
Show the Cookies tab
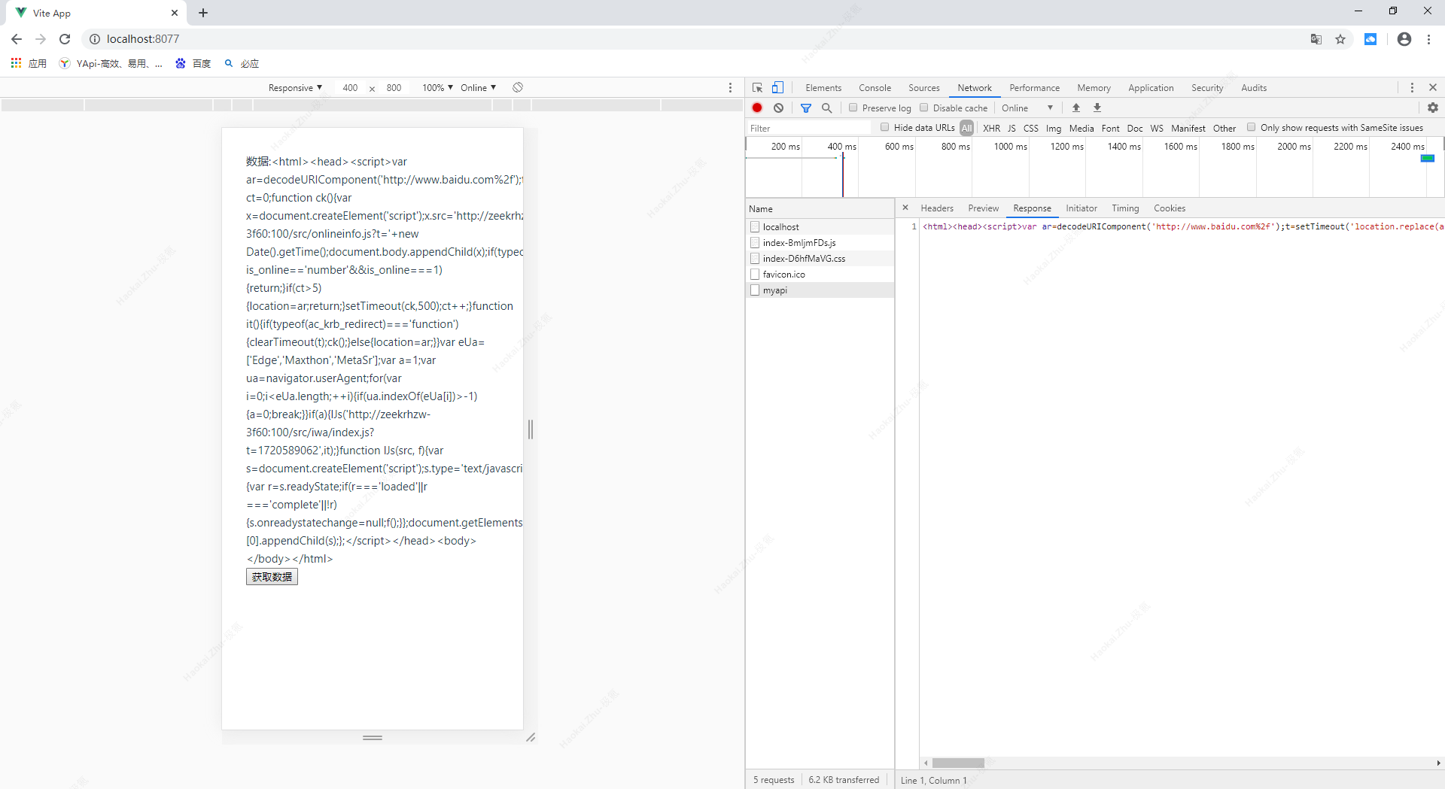[1169, 208]
